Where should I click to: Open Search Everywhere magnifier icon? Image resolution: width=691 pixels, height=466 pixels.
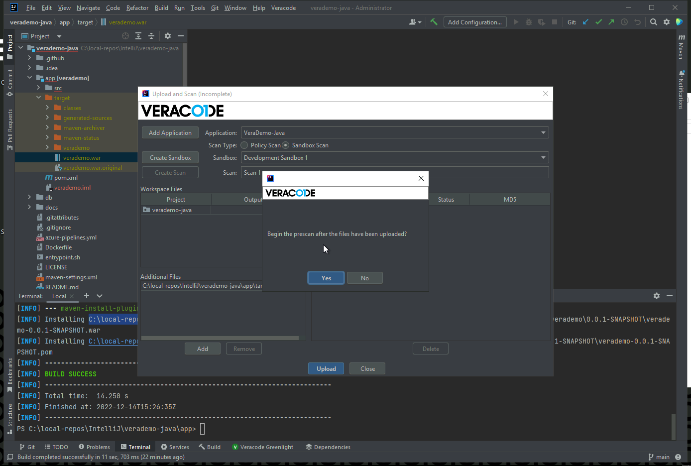(x=654, y=22)
